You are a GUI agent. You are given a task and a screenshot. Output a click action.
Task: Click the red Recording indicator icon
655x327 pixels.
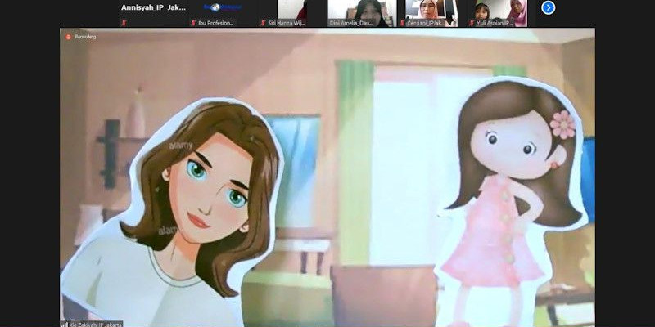click(69, 37)
